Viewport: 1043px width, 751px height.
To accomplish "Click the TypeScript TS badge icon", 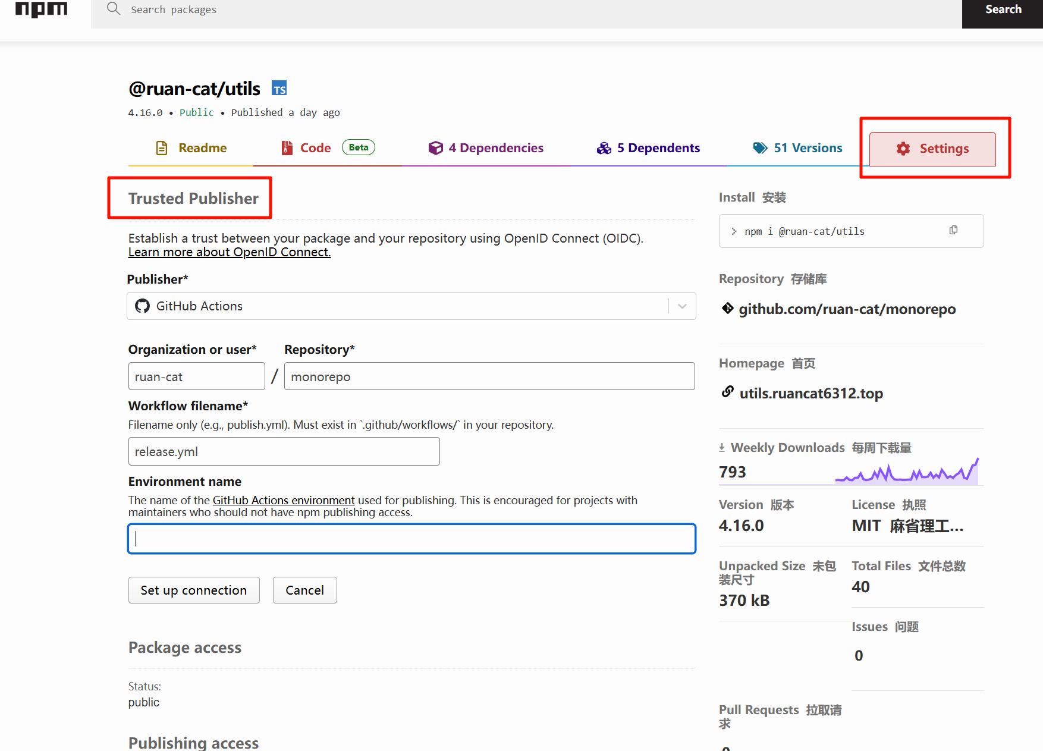I will (x=279, y=89).
